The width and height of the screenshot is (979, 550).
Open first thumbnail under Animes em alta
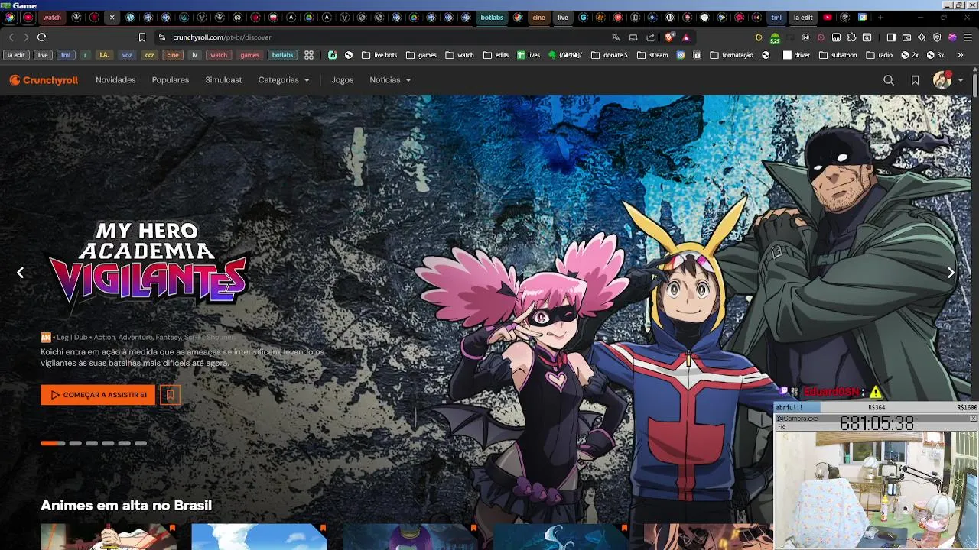coord(109,537)
